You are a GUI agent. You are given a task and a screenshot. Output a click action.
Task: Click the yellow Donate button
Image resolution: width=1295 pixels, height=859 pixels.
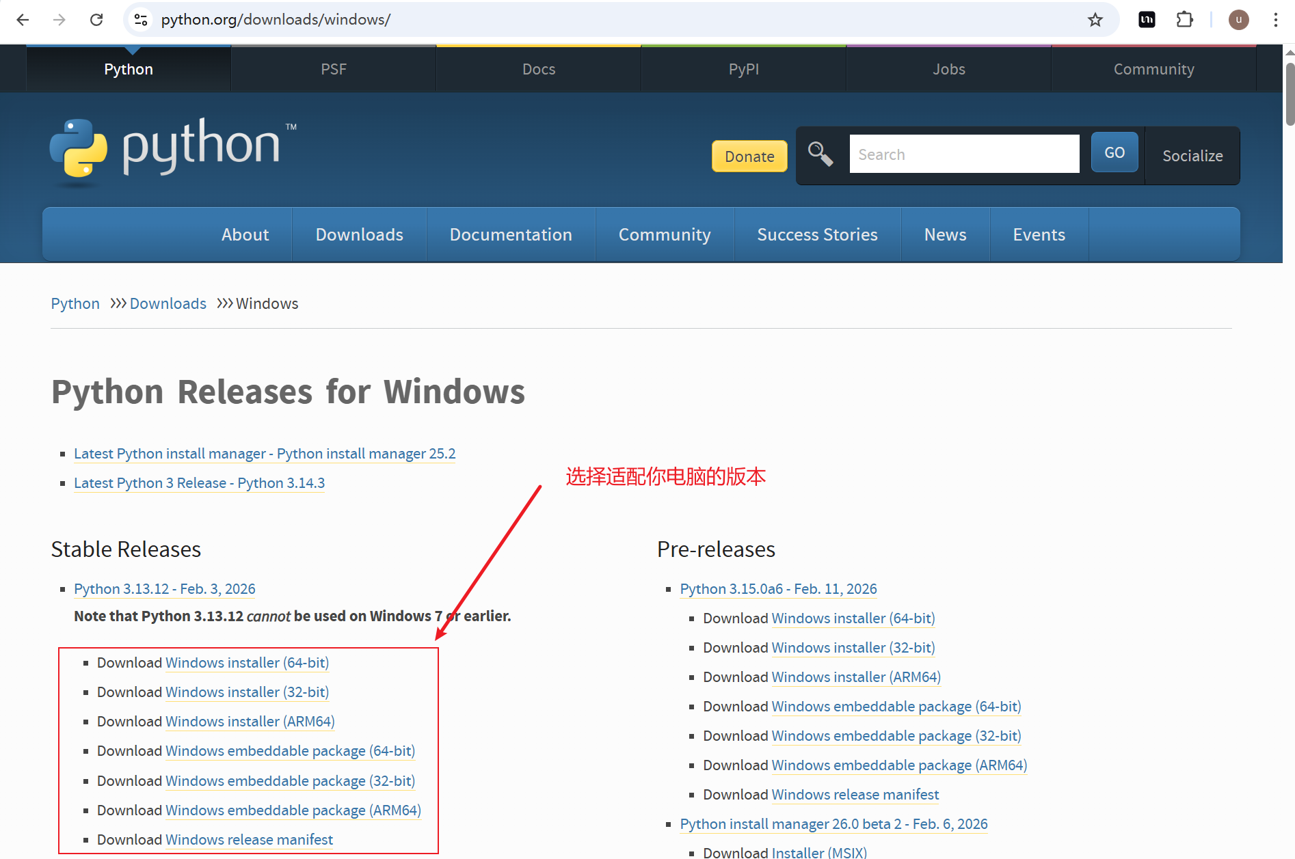pyautogui.click(x=749, y=156)
